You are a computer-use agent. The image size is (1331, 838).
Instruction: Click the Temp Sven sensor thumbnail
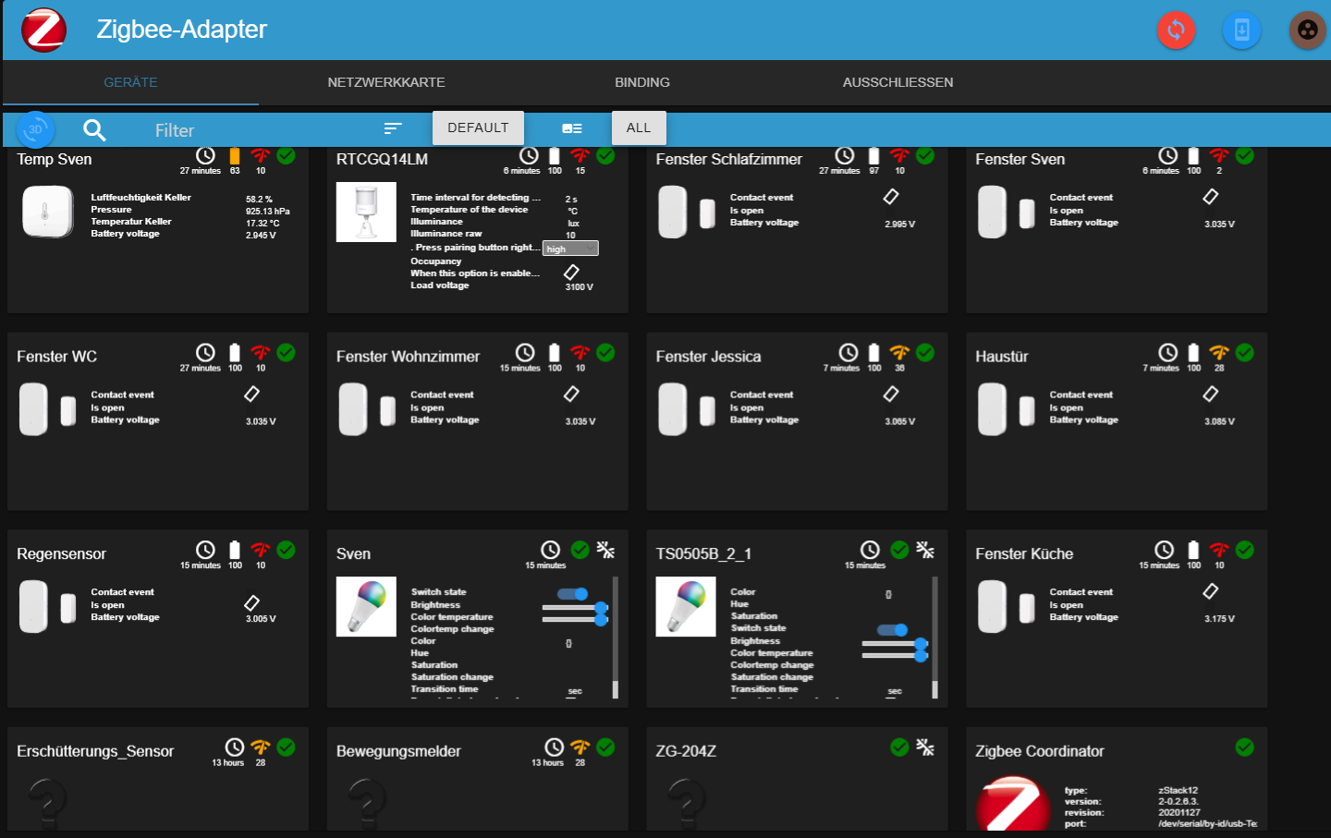pyautogui.click(x=47, y=212)
